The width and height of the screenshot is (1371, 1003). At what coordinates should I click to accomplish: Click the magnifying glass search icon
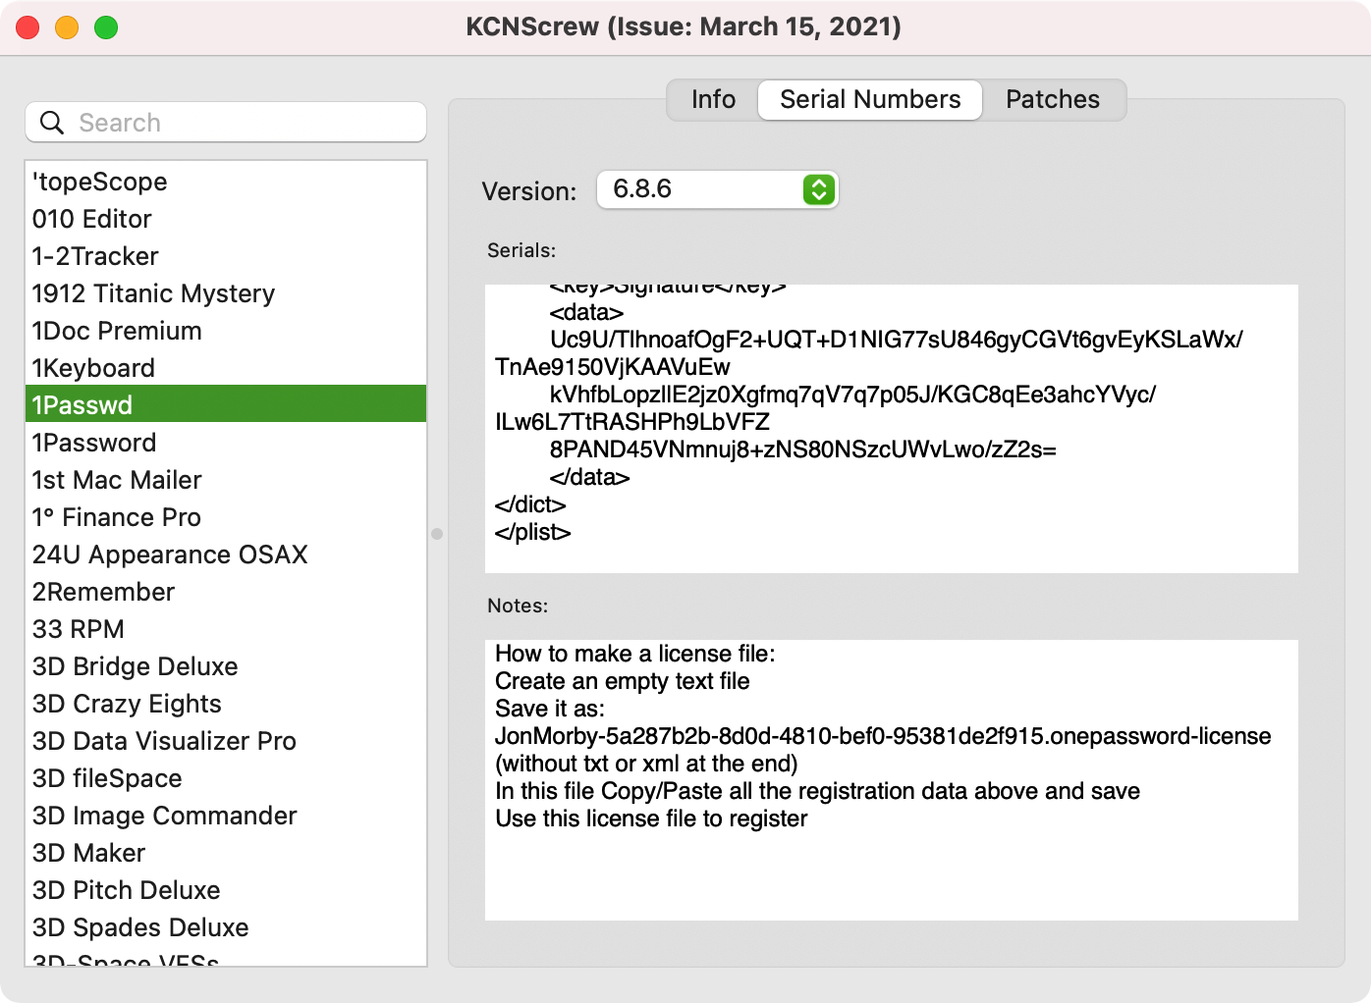tap(51, 123)
